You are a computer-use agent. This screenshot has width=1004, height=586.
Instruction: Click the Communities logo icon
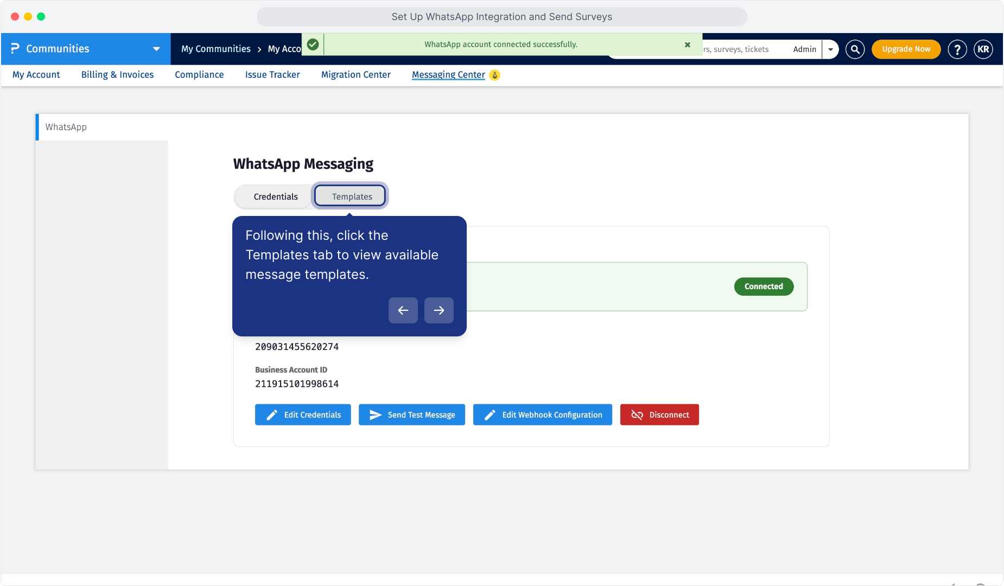coord(15,49)
